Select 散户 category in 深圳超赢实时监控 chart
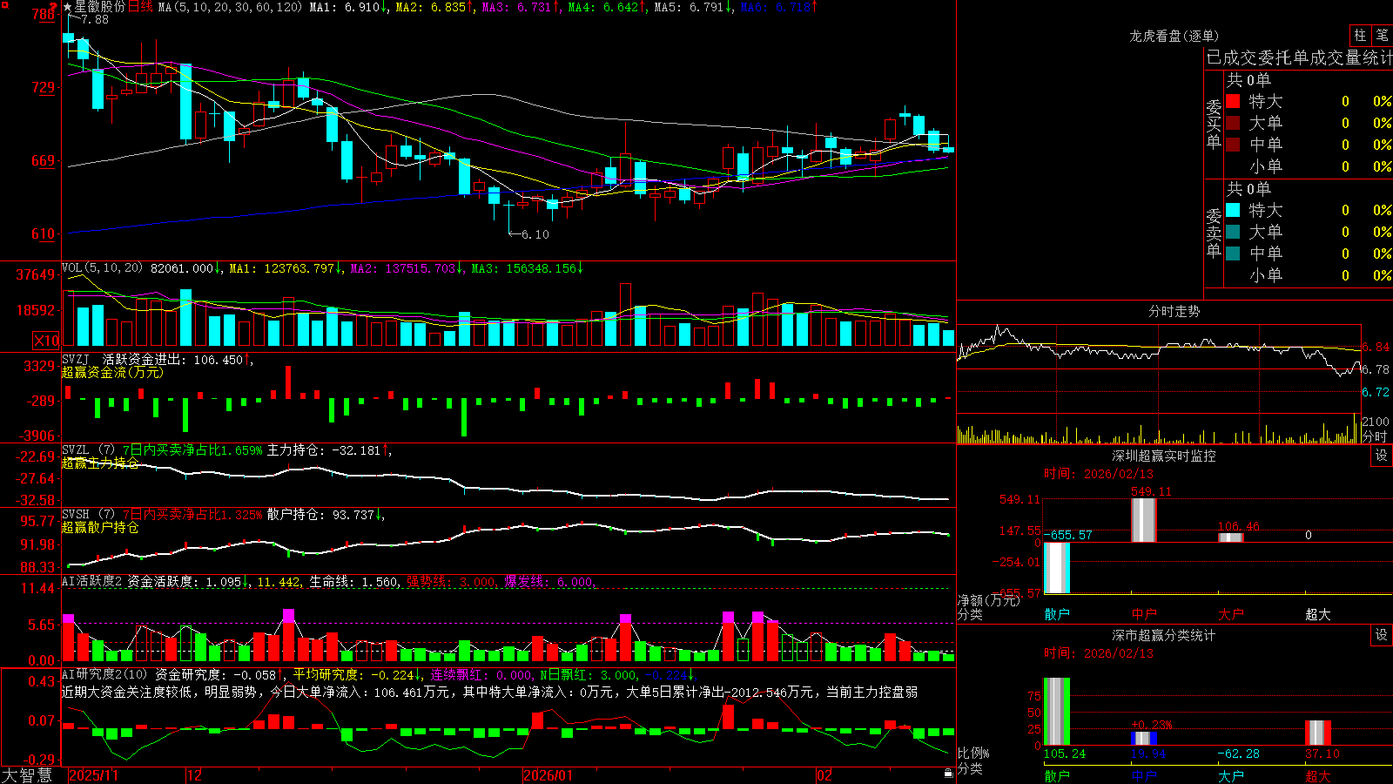This screenshot has width=1393, height=784. tap(1057, 614)
